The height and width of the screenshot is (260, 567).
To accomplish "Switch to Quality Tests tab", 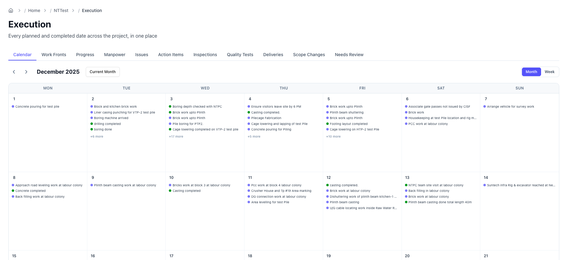I will point(240,55).
